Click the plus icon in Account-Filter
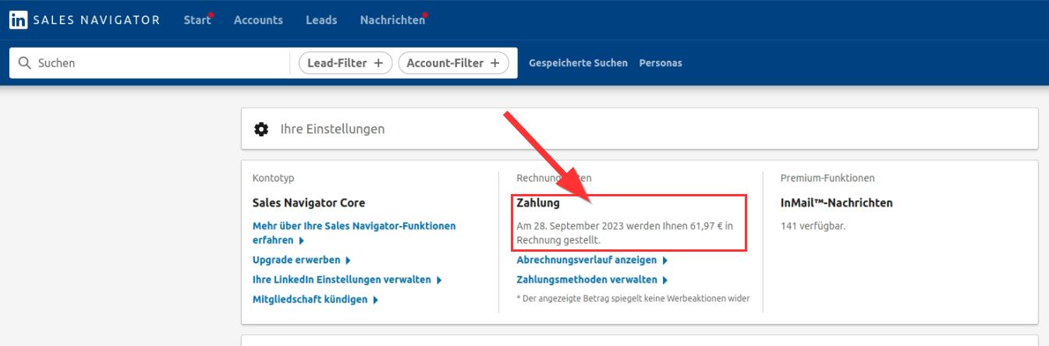The image size is (1049, 346). (494, 63)
